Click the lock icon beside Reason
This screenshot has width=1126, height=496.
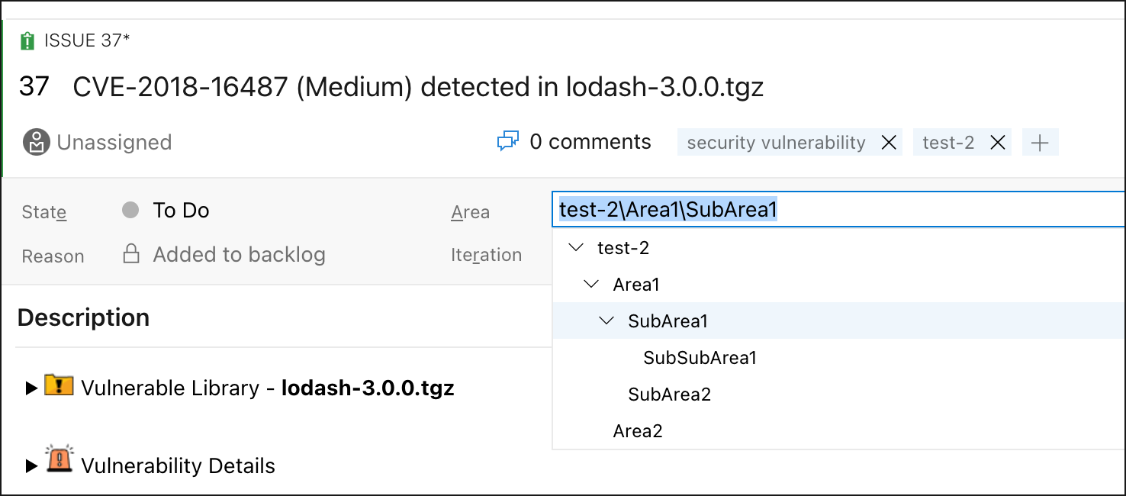[131, 254]
